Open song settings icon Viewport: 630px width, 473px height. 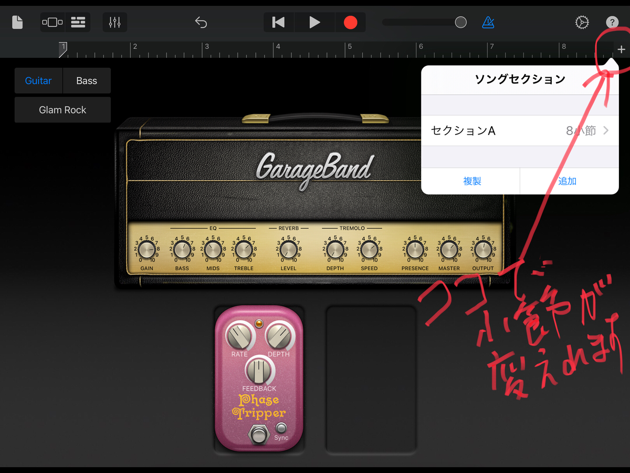[582, 22]
